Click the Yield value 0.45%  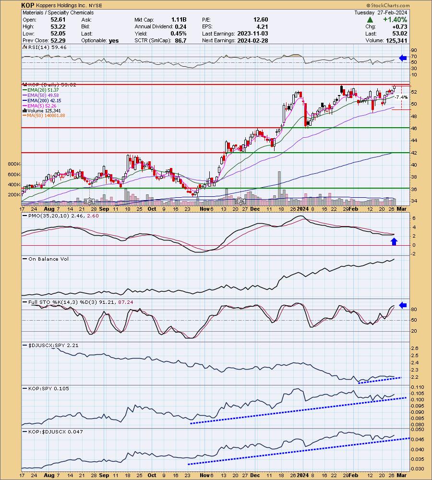point(179,34)
